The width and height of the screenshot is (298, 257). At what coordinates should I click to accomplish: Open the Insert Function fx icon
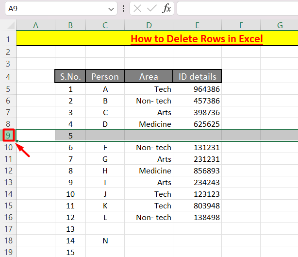[166, 8]
